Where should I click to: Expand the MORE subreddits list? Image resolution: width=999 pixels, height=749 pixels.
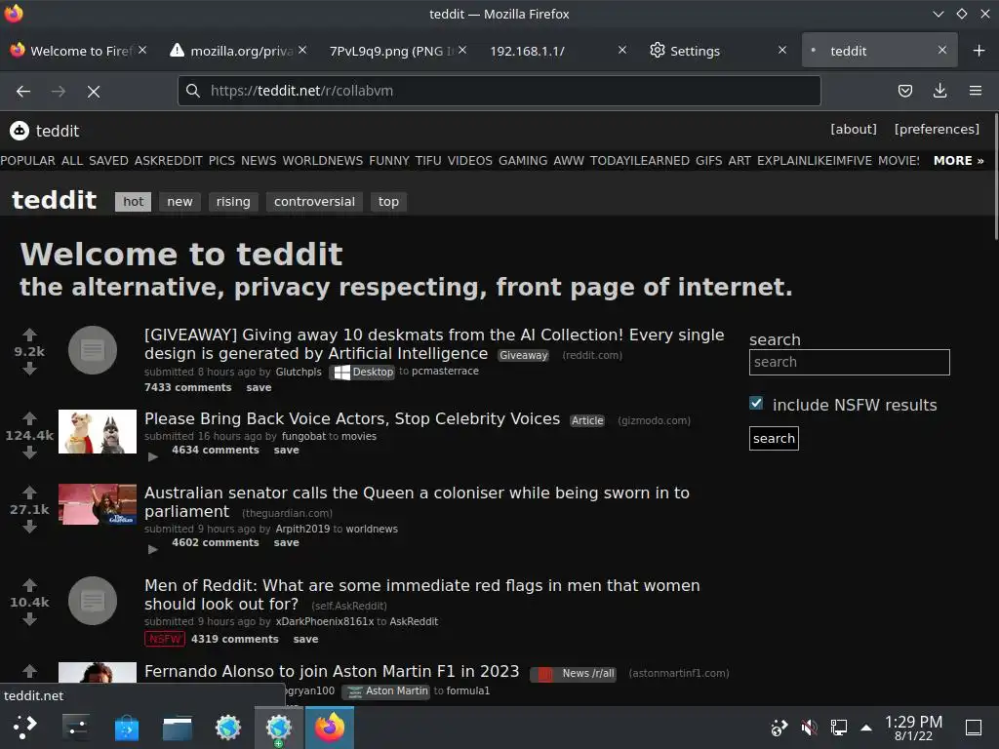pos(958,161)
